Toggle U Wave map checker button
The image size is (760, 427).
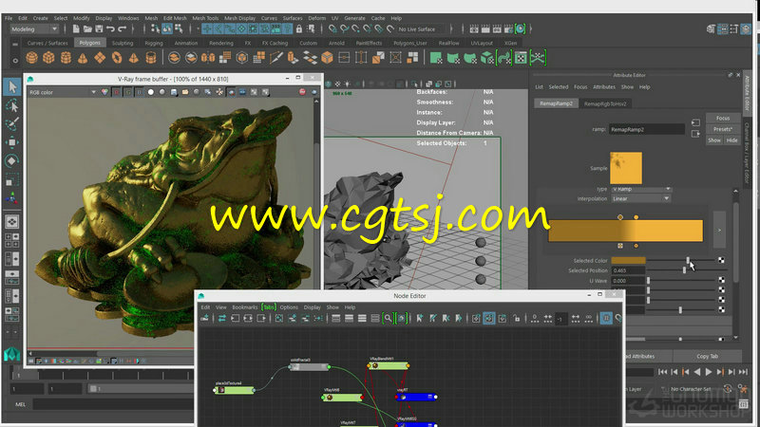click(x=721, y=280)
